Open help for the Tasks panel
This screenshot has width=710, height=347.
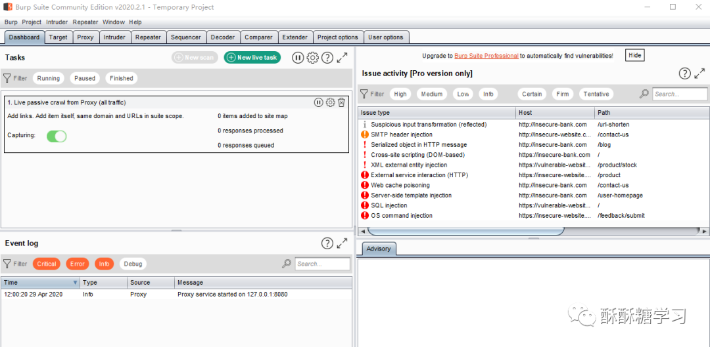(x=327, y=57)
